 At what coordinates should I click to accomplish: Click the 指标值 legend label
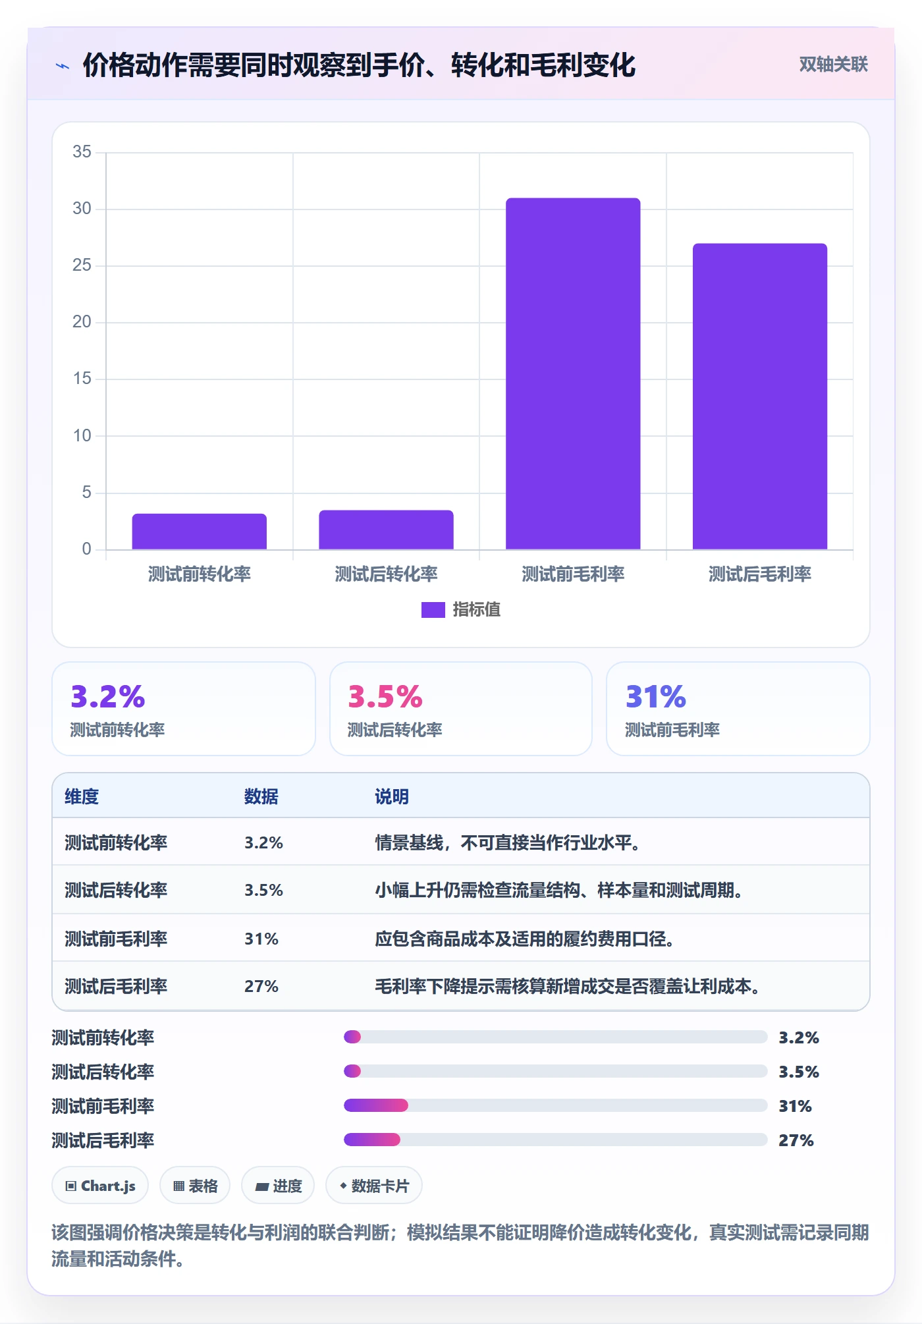point(476,609)
